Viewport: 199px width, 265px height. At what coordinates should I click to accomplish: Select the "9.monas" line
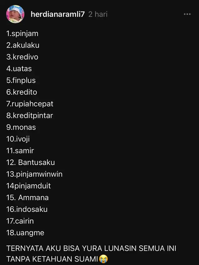pos(21,127)
